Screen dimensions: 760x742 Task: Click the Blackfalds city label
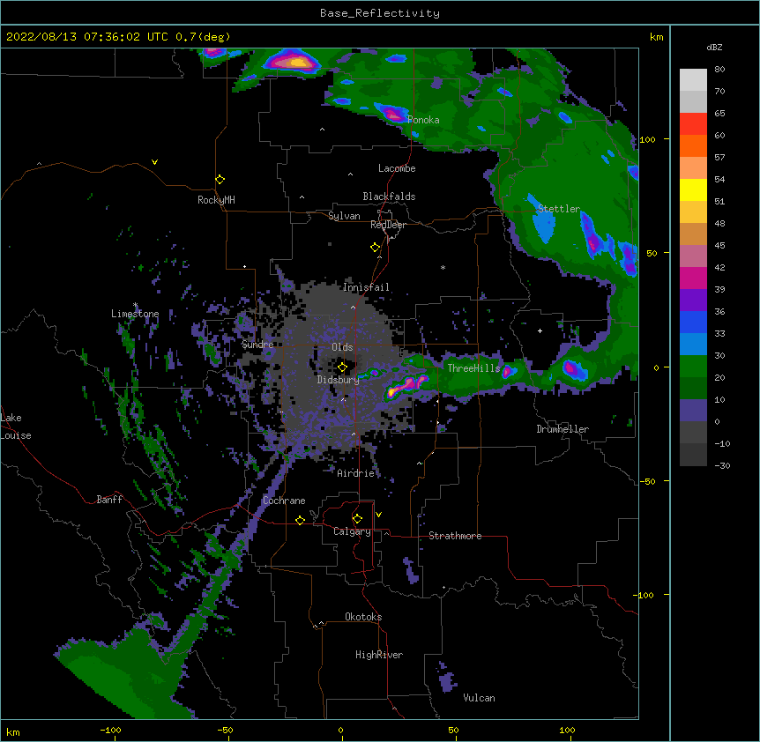pyautogui.click(x=389, y=197)
